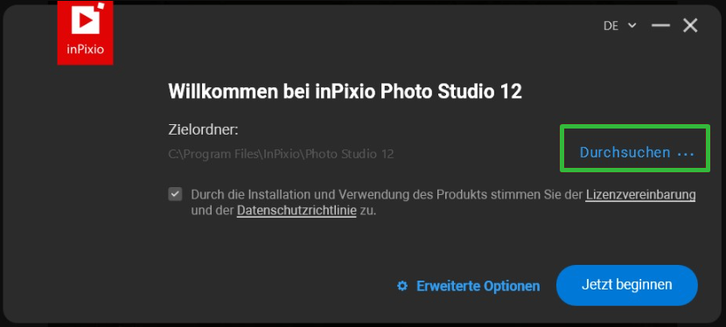
Task: Start installation with Jetzt beginnen
Action: 627,284
